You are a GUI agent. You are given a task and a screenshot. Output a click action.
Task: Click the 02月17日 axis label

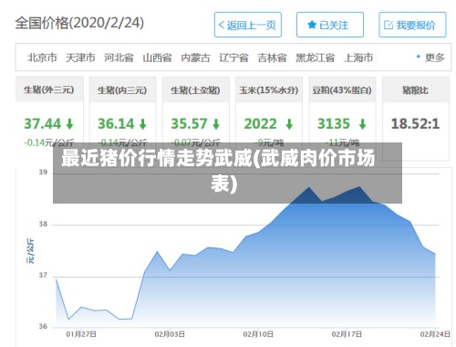tap(347, 334)
